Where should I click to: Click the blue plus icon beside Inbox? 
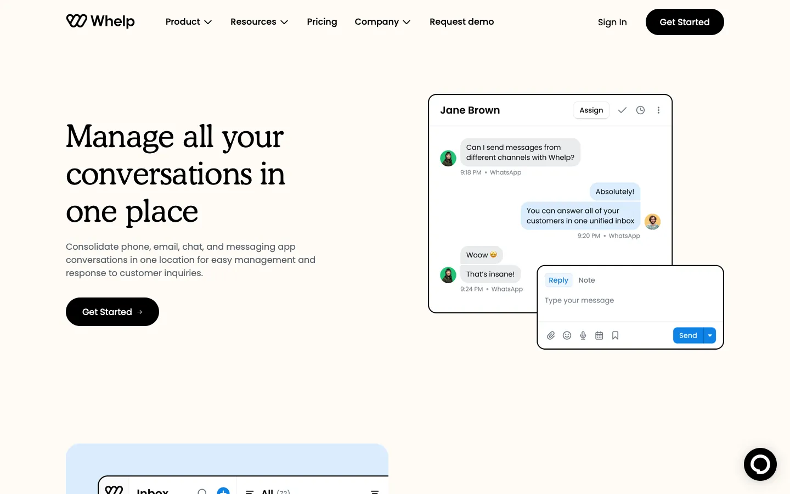[223, 491]
